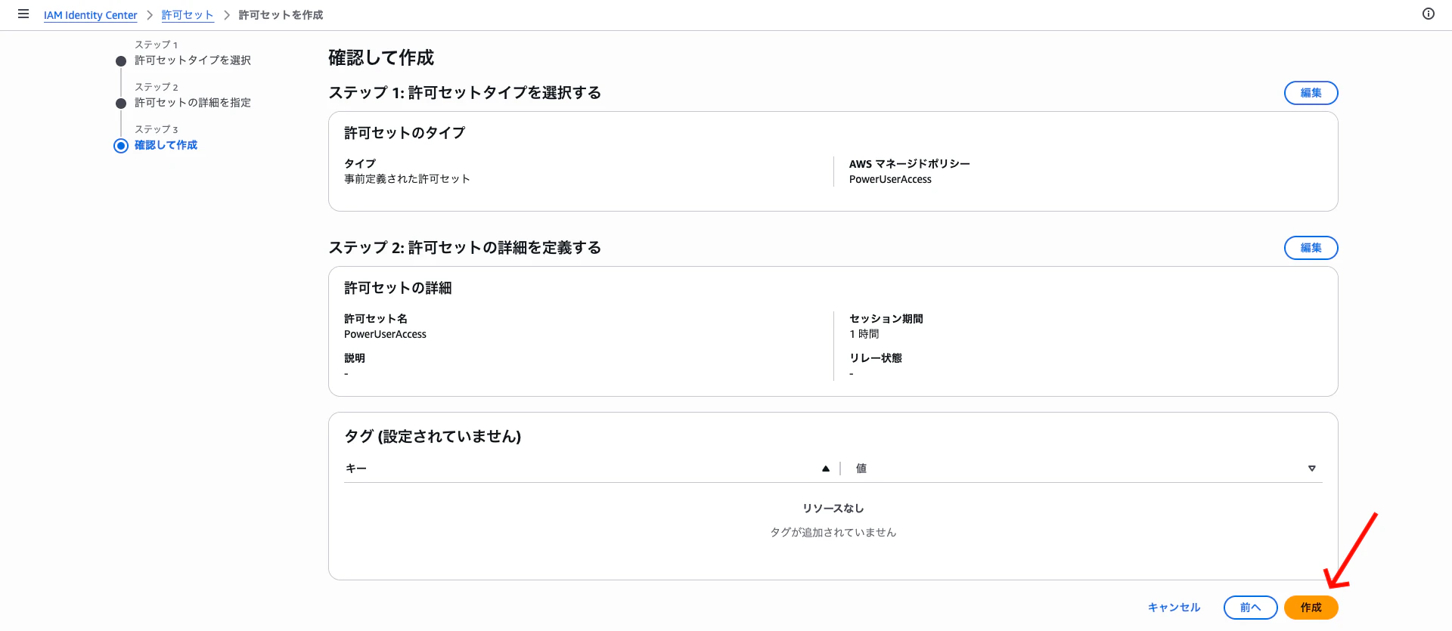Open the info panel icon at top right
The image size is (1452, 631).
pyautogui.click(x=1428, y=14)
